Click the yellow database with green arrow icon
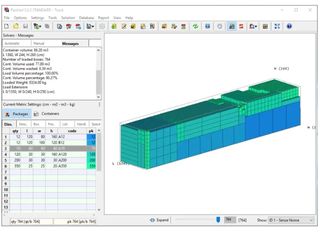318x228 pixels. point(114,26)
